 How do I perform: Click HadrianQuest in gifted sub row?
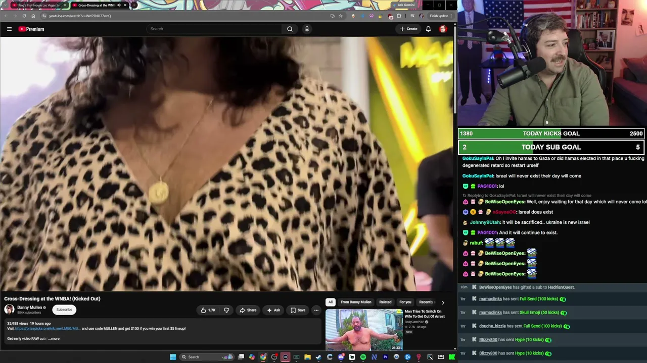561,287
